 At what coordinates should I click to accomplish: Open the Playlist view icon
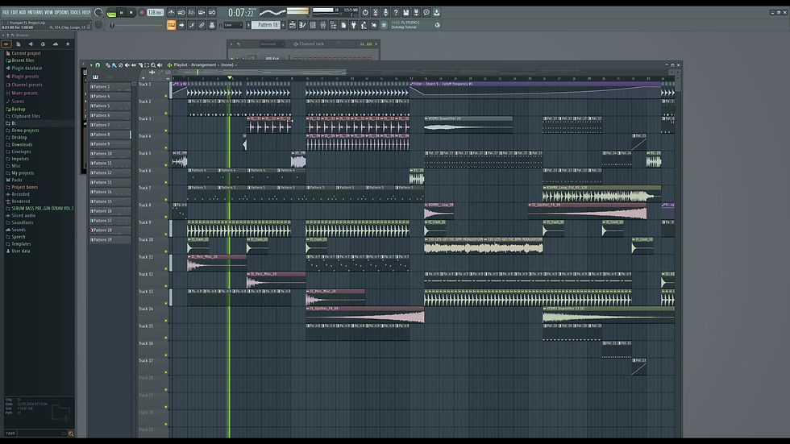click(293, 25)
